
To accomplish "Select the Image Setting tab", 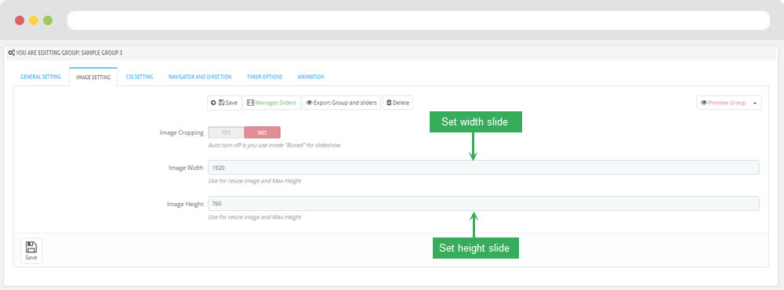I will tap(93, 77).
